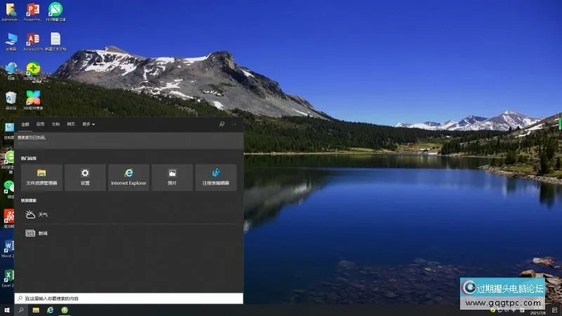Open the search panel ellipsis options menu

coord(235,124)
